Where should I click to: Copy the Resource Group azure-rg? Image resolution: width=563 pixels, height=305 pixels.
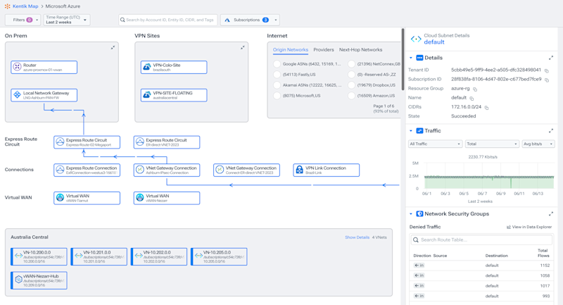click(474, 89)
